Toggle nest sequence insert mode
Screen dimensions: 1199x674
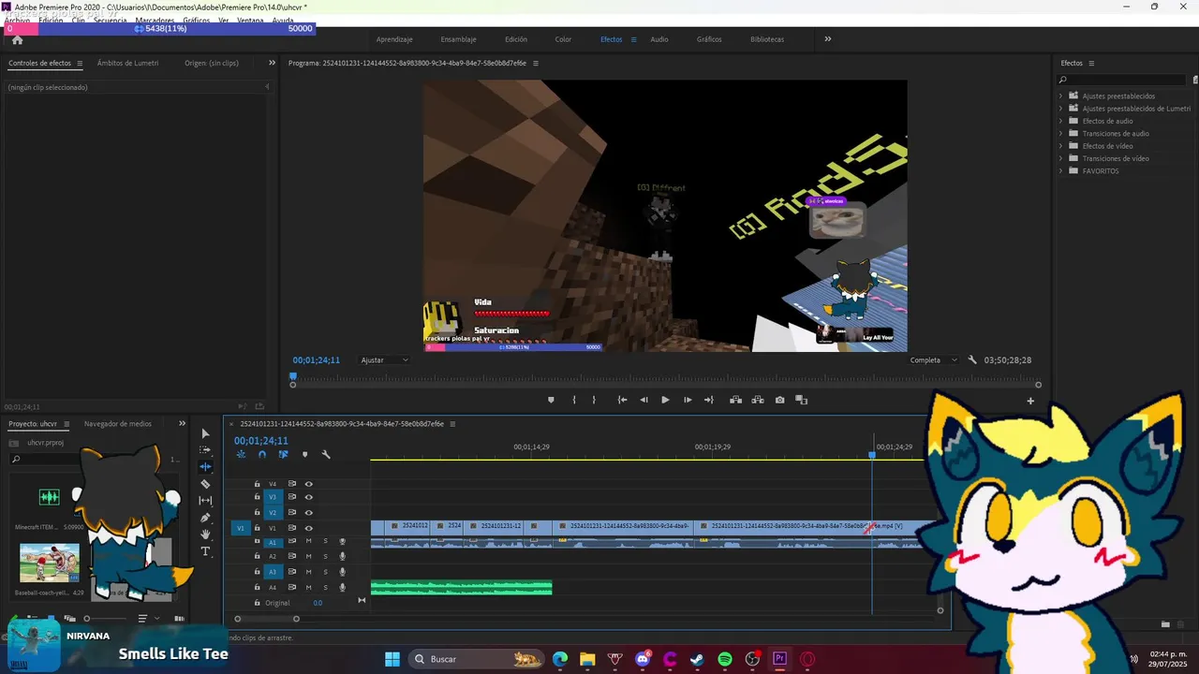coord(241,454)
